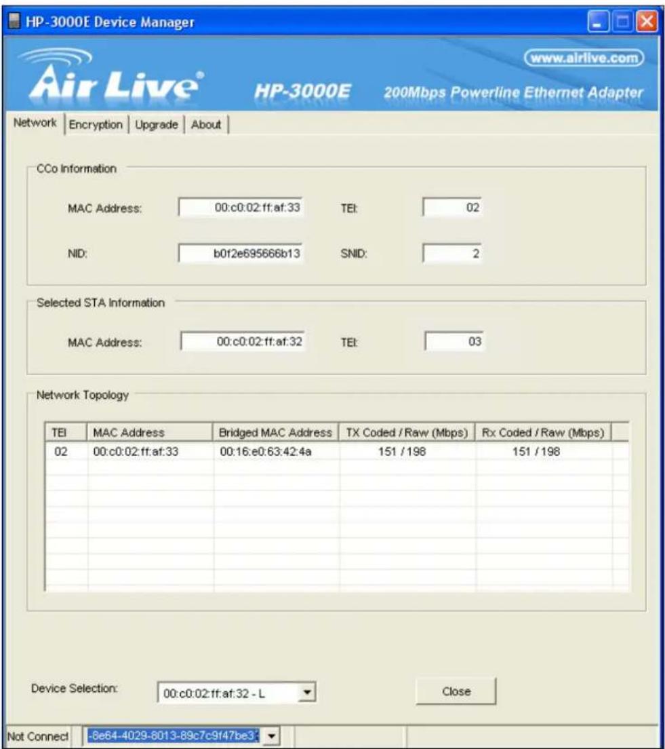Click Rx Coded / Raw (Mbps) header
The width and height of the screenshot is (665, 749).
(543, 432)
